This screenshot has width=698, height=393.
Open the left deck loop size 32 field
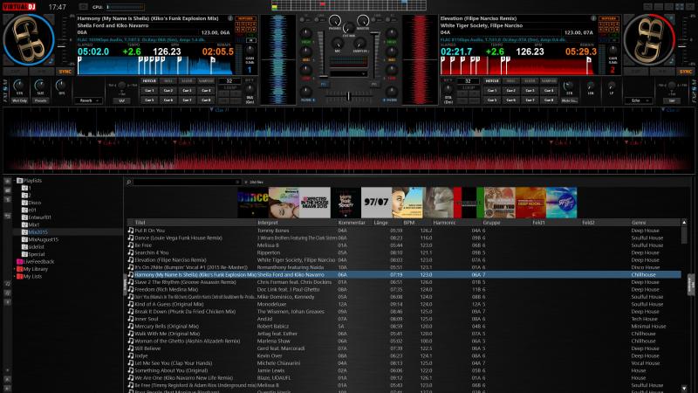pos(229,80)
